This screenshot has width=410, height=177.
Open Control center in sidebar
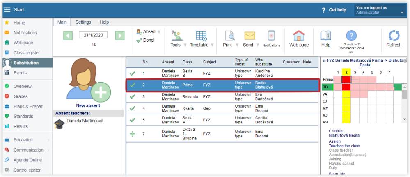pos(27,170)
